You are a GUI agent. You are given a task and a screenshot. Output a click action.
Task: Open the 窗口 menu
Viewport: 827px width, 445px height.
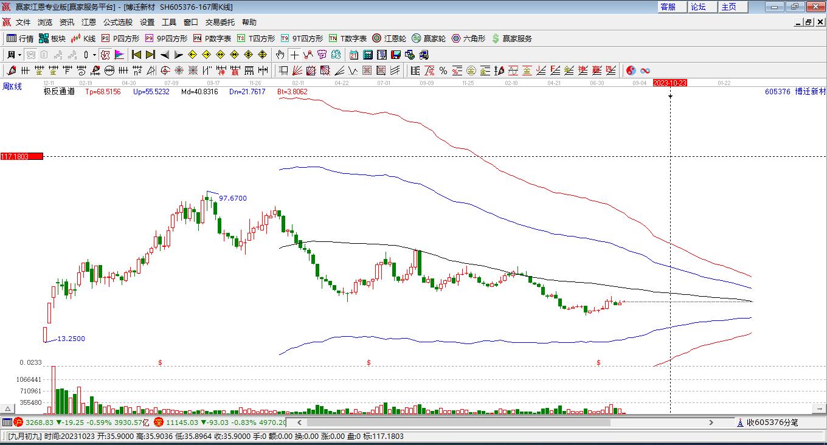click(x=191, y=22)
